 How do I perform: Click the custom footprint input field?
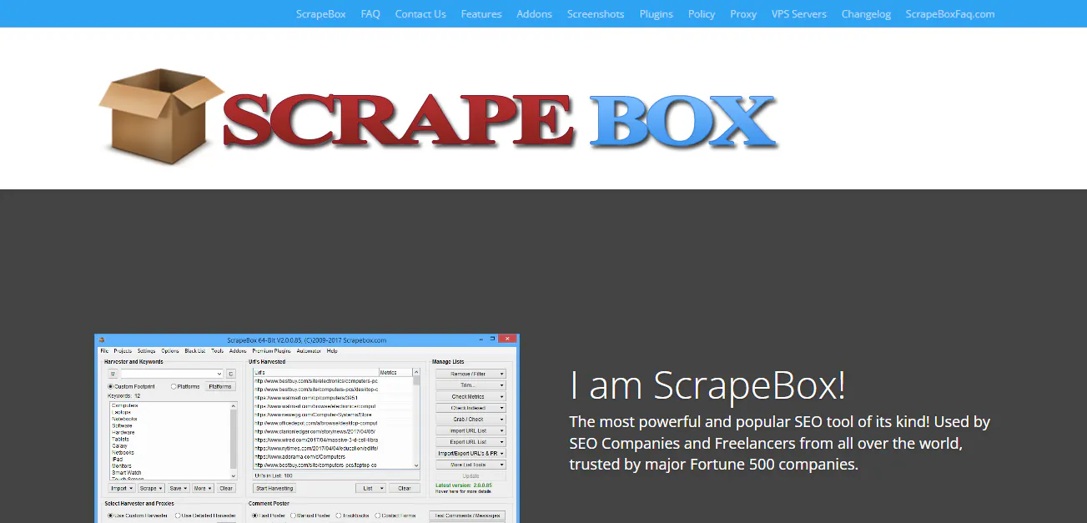[x=170, y=374]
